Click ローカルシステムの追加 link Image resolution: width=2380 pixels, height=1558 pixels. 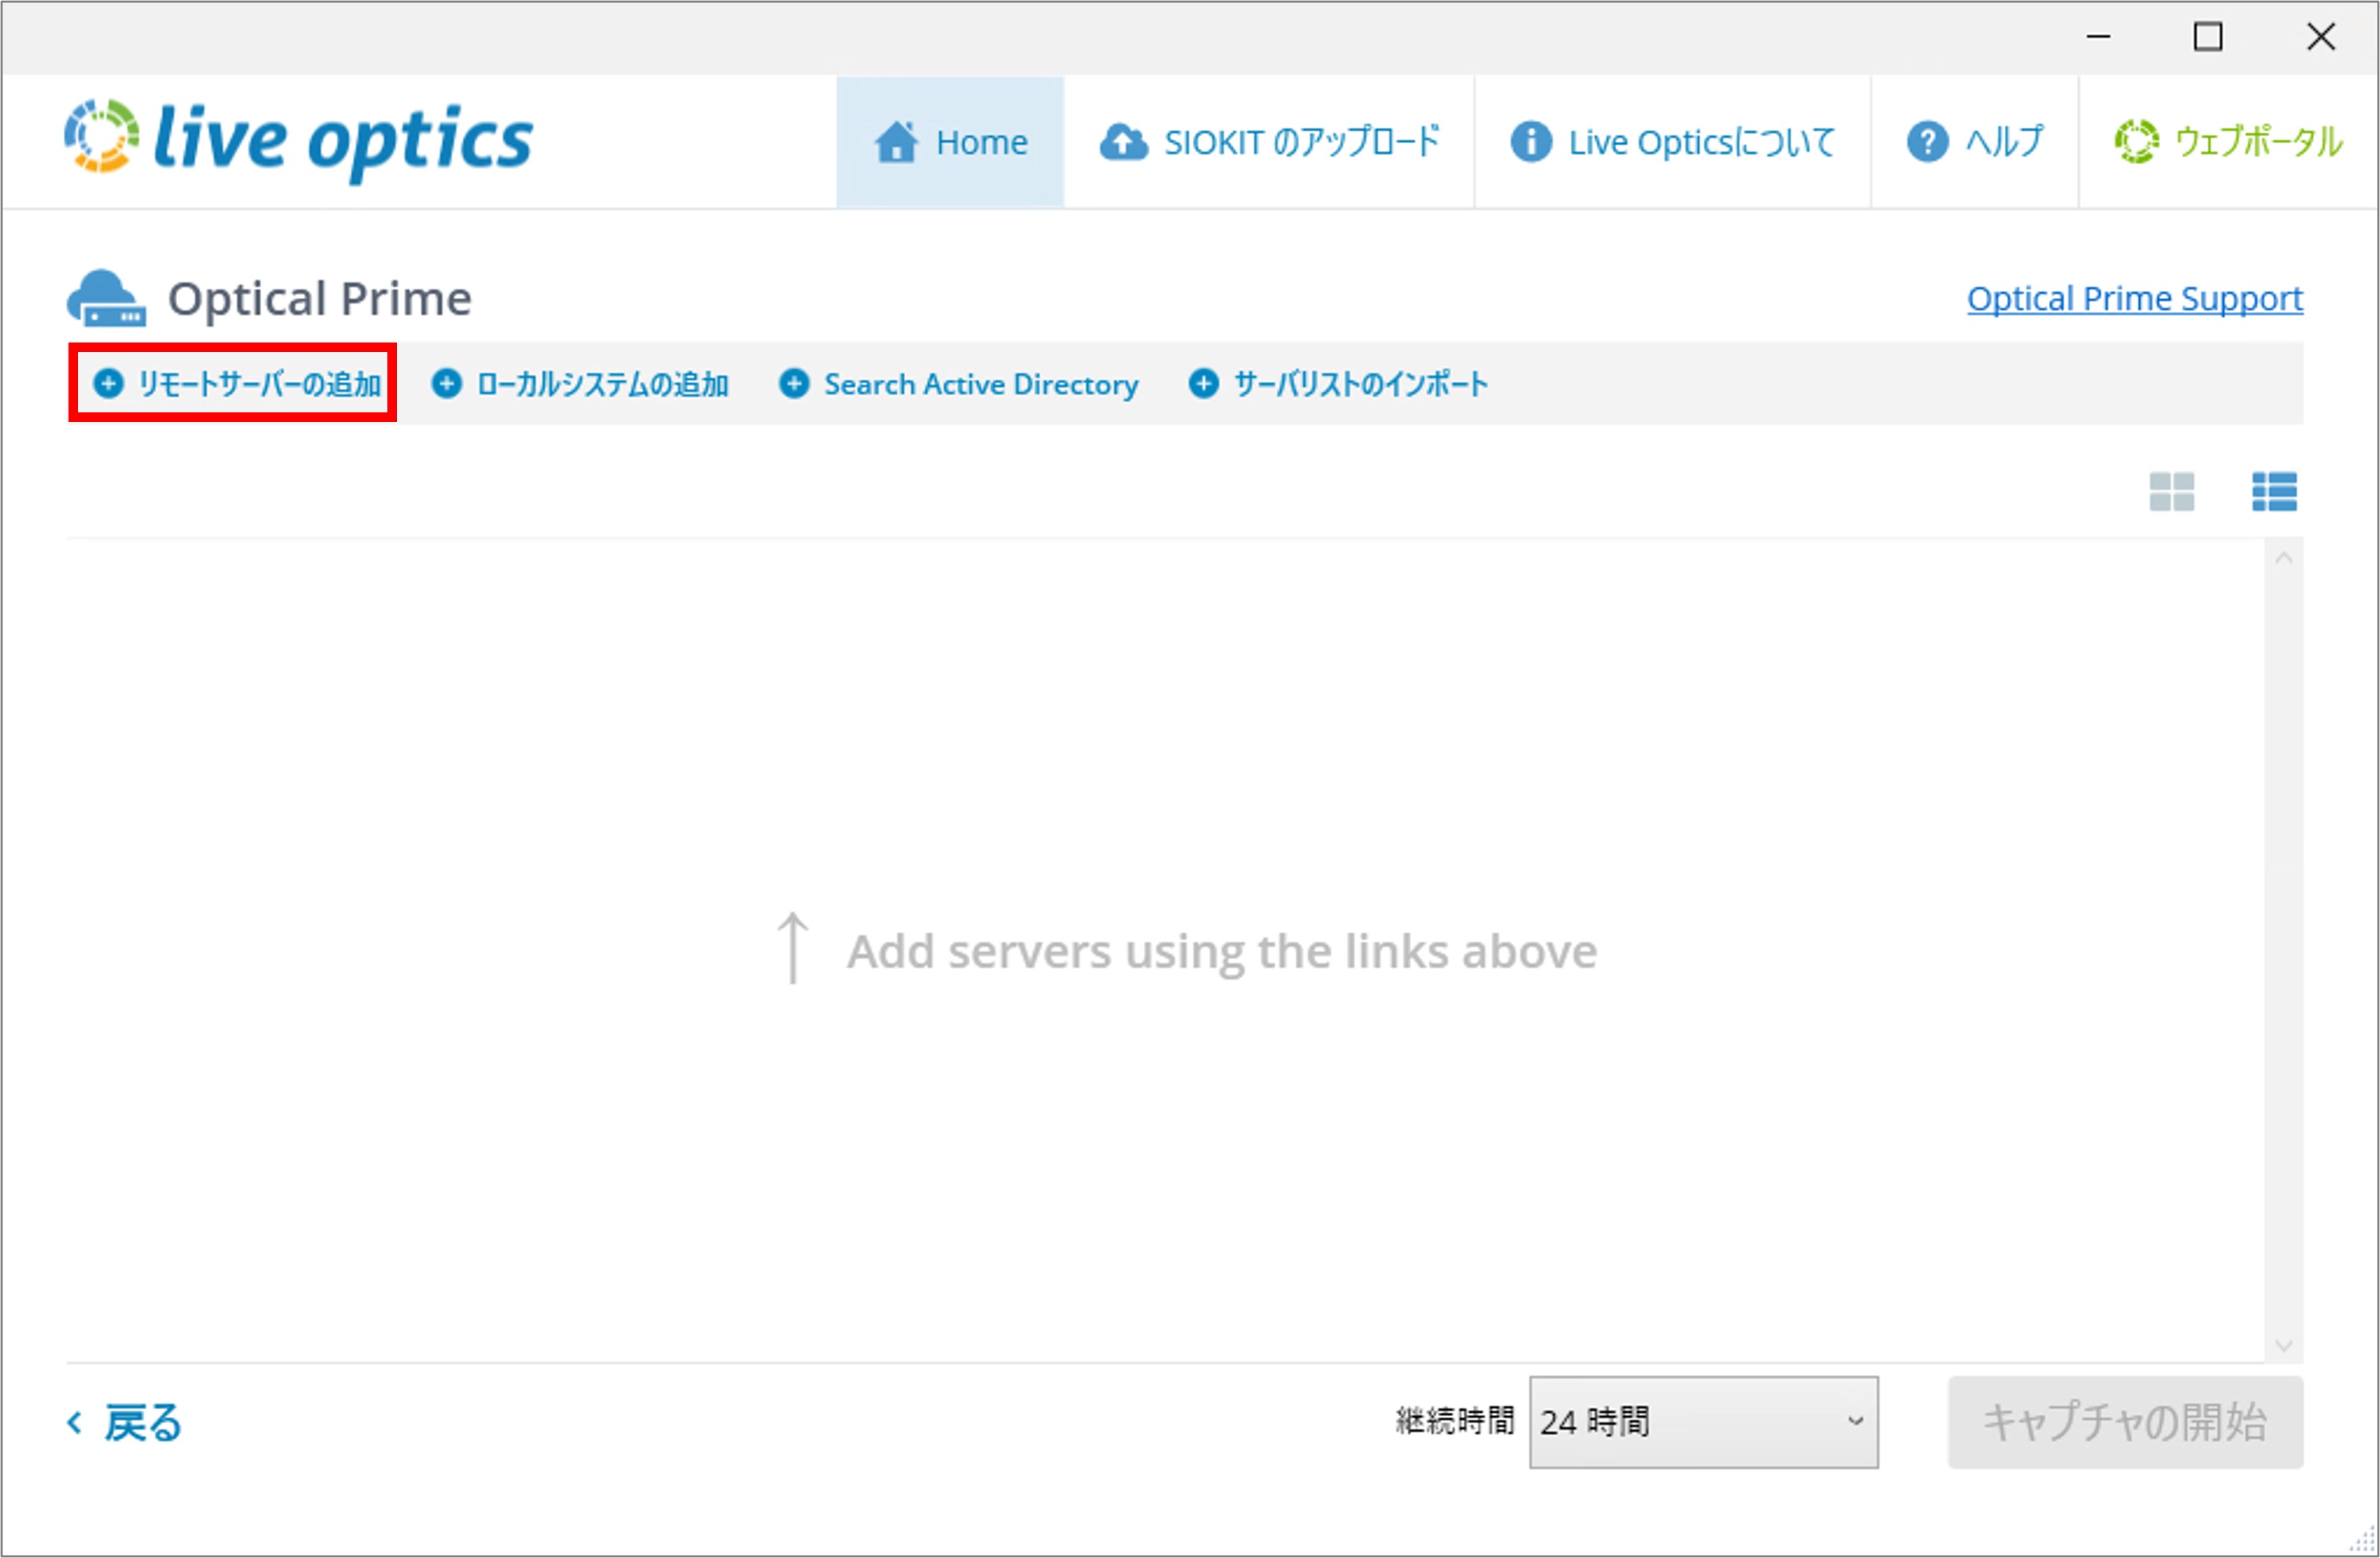coord(580,384)
